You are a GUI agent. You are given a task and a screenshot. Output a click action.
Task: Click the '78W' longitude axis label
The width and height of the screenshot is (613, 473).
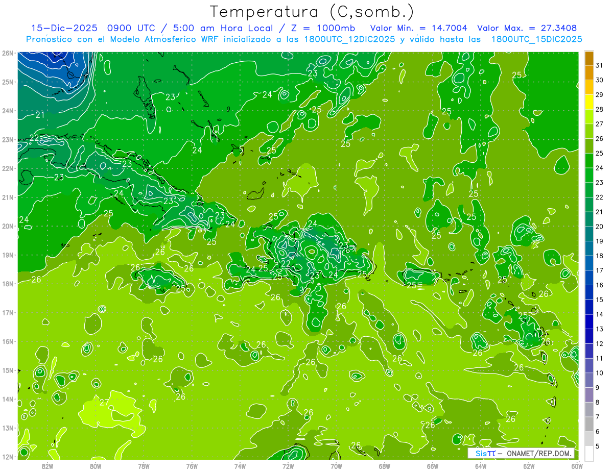coord(144,466)
